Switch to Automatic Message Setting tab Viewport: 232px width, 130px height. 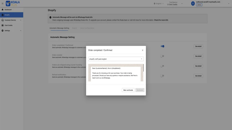(59, 28)
